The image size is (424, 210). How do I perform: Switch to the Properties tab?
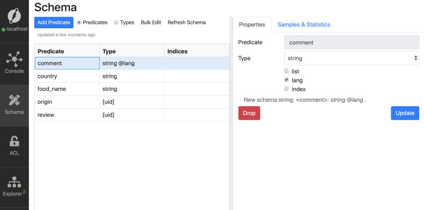tap(252, 24)
